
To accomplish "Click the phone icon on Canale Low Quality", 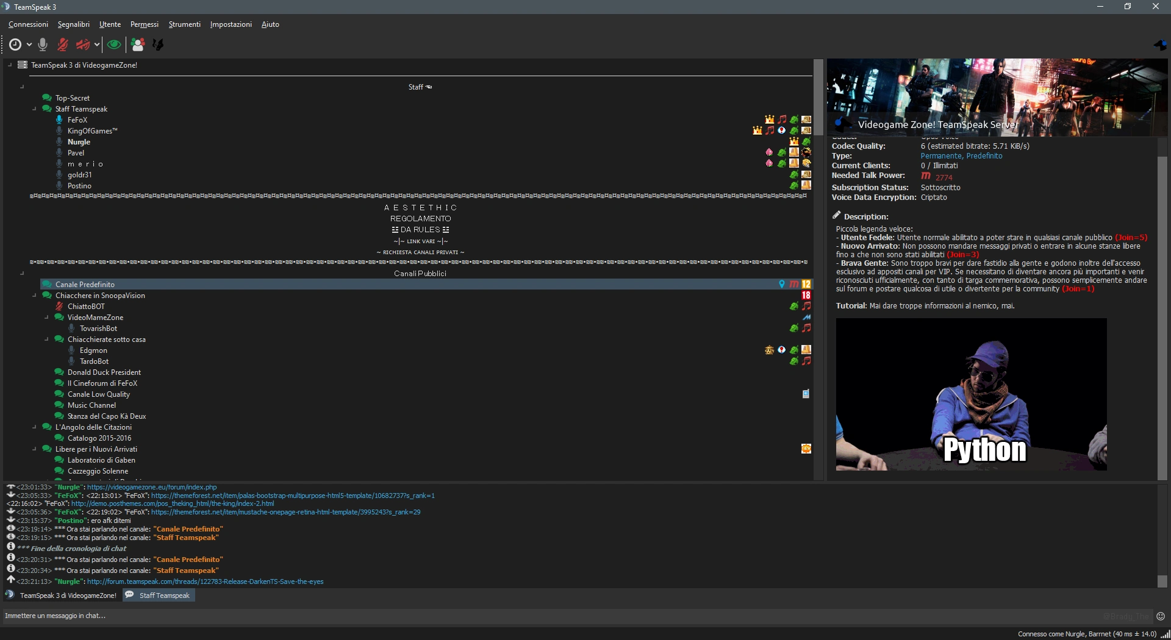I will click(x=806, y=394).
